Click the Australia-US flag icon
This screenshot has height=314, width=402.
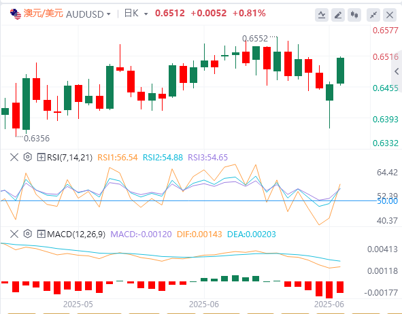tap(16, 14)
